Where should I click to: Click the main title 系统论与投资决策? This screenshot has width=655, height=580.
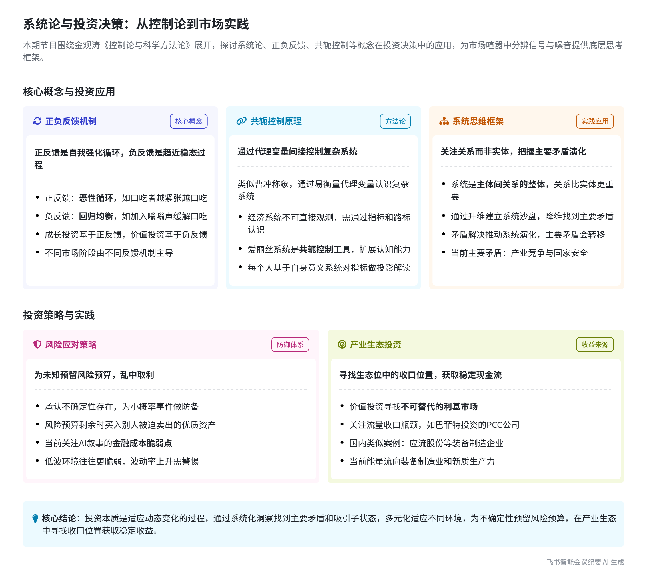136,24
